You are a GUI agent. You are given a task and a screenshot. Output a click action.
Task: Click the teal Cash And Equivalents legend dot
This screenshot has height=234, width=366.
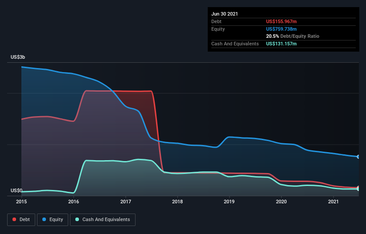(x=77, y=219)
